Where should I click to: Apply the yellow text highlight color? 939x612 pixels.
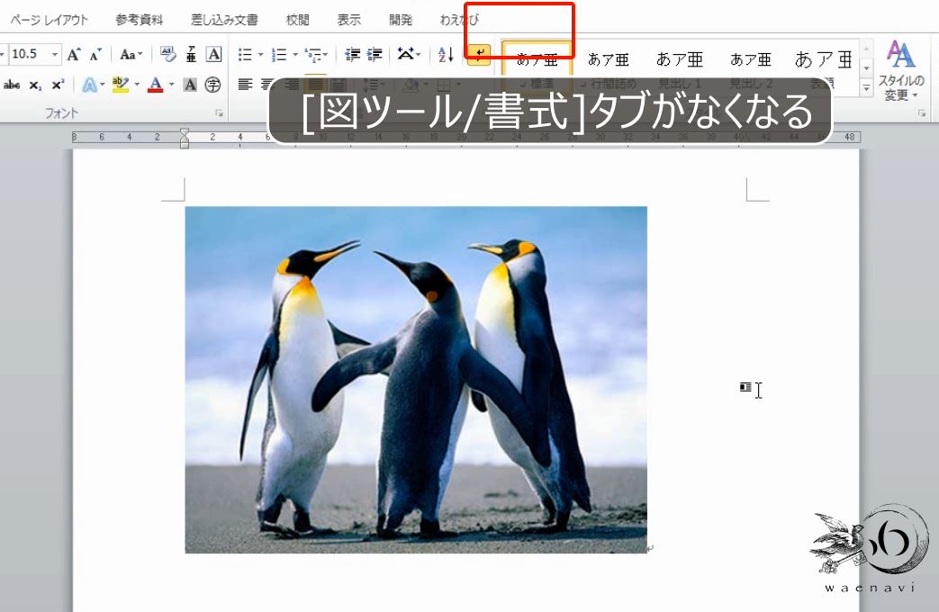point(121,85)
